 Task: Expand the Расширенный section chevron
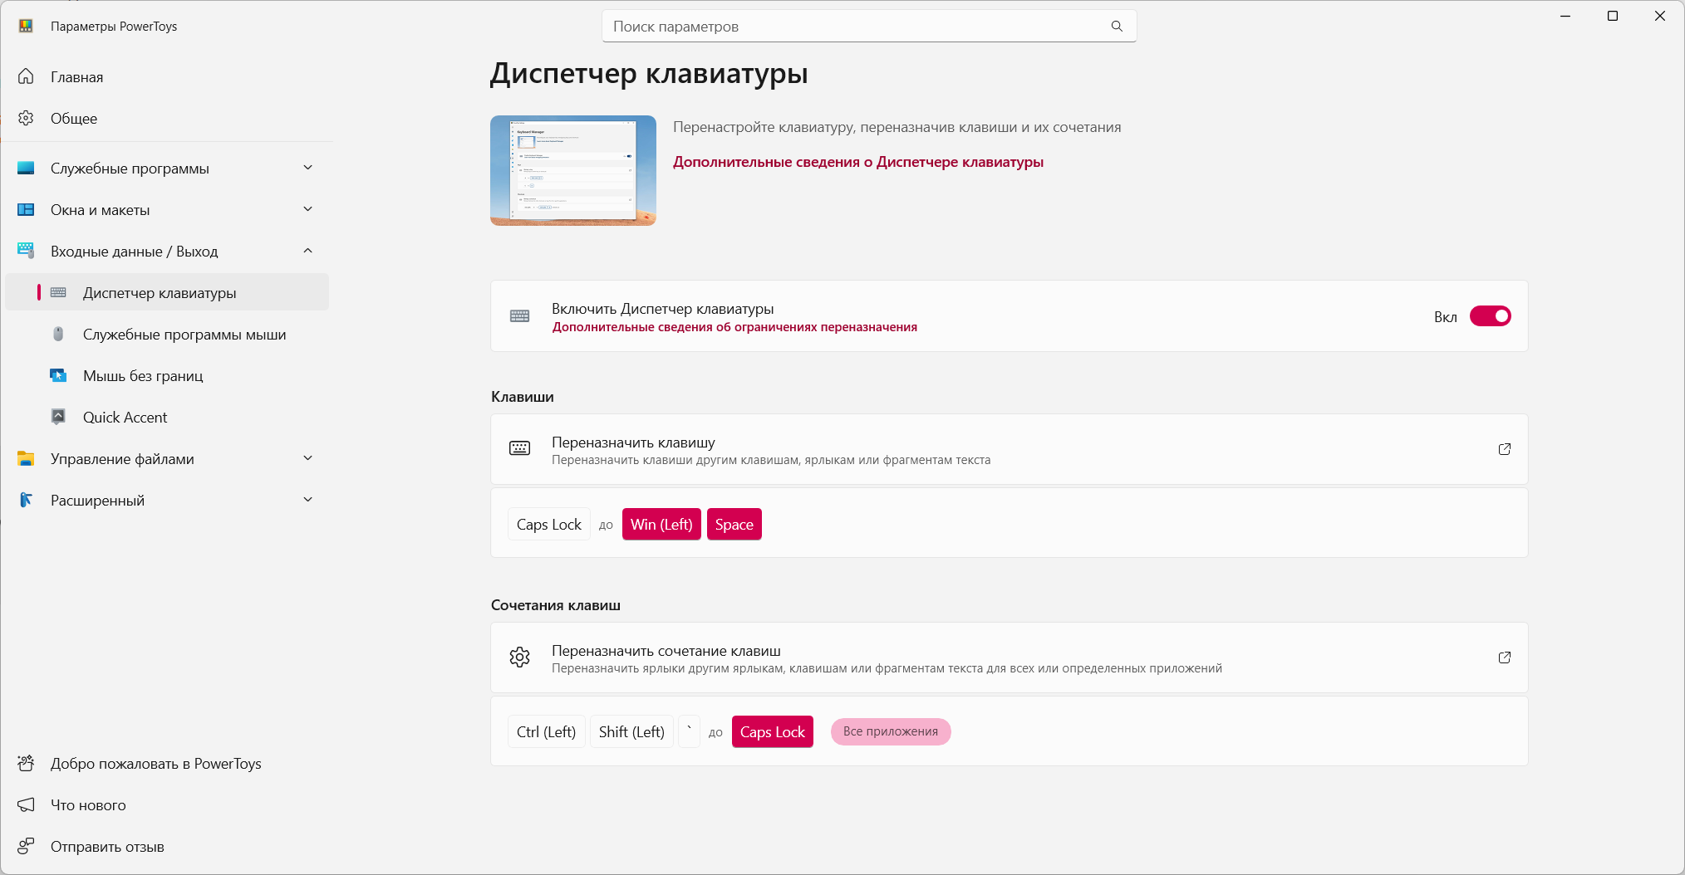(x=308, y=500)
